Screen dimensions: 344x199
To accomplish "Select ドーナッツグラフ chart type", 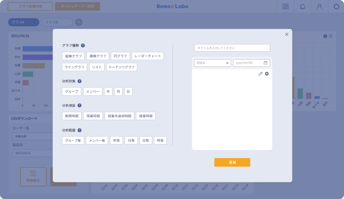I will (x=122, y=67).
